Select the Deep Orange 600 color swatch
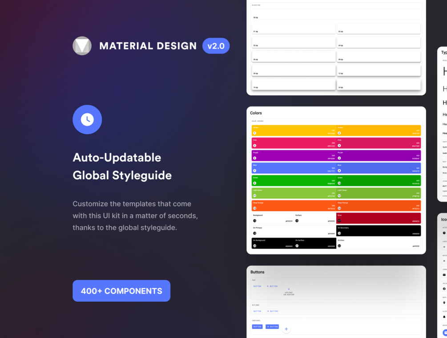Image resolution: width=447 pixels, height=338 pixels. coord(379,206)
